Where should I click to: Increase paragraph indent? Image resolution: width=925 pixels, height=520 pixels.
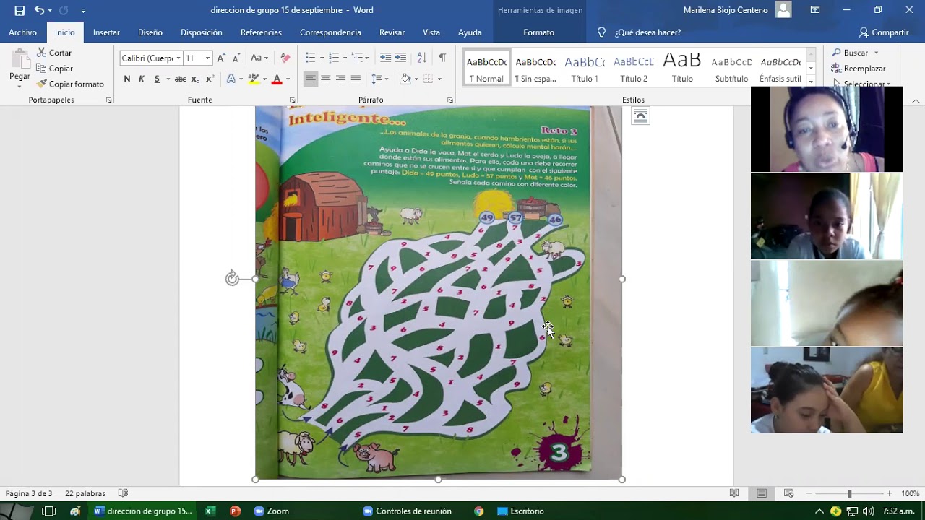(x=400, y=58)
